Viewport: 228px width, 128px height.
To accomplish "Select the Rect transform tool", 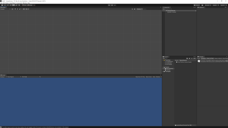I will [x=13, y=5].
